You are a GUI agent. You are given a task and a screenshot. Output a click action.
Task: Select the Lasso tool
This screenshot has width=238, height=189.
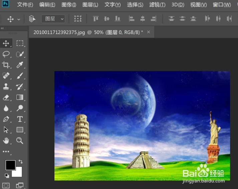click(6, 54)
